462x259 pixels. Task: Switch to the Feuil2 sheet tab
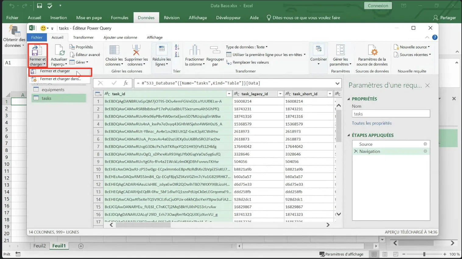(x=40, y=246)
